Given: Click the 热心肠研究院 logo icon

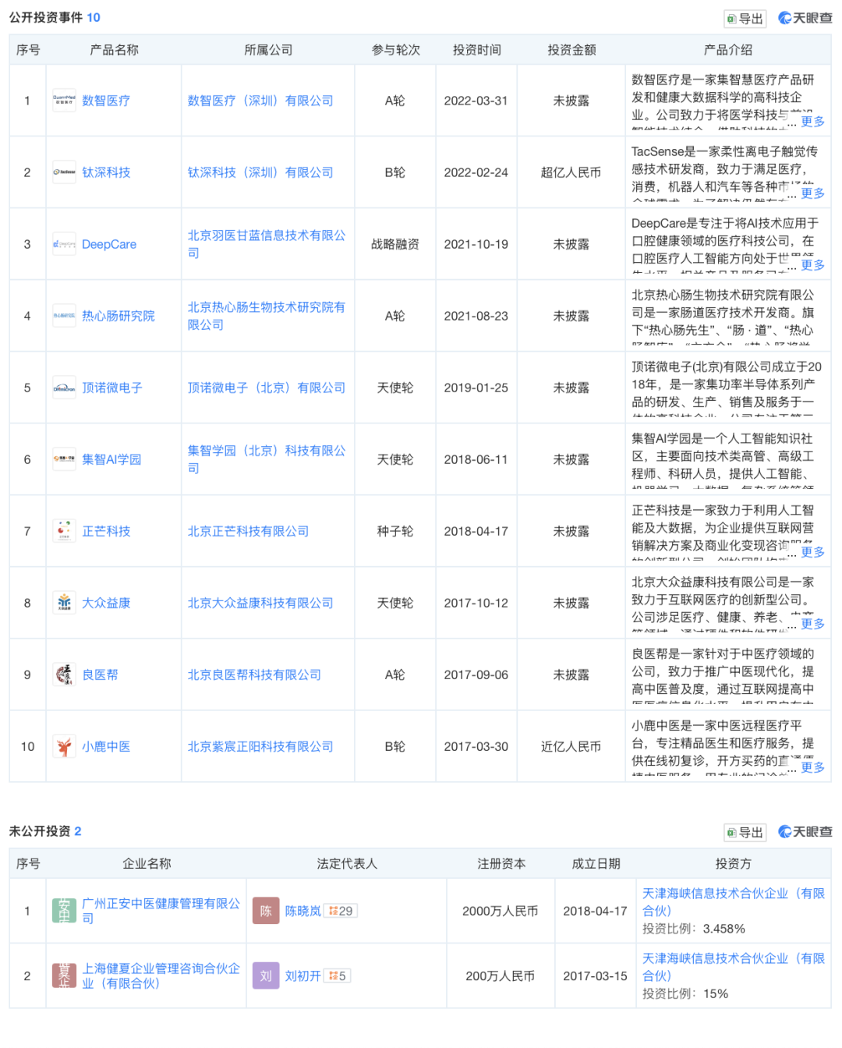Looking at the screenshot, I should point(64,316).
